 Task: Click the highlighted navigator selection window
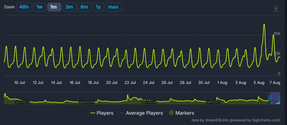pos(275,98)
